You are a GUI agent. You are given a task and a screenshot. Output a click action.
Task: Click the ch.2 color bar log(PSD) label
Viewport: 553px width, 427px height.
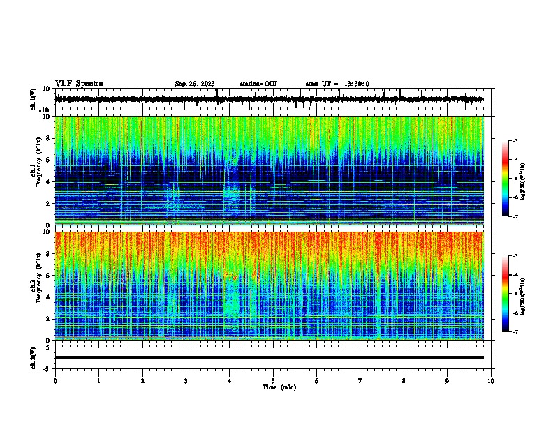pyautogui.click(x=522, y=297)
